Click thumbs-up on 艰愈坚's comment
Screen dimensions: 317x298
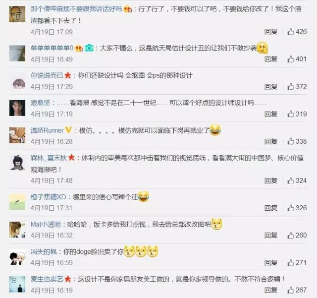tap(291, 114)
